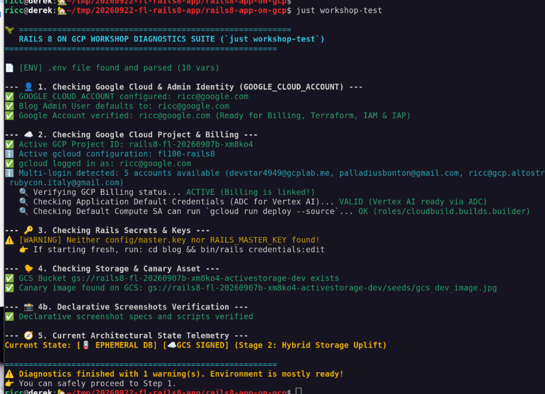Click green check beside GCS Bucket exists

(x=10, y=278)
